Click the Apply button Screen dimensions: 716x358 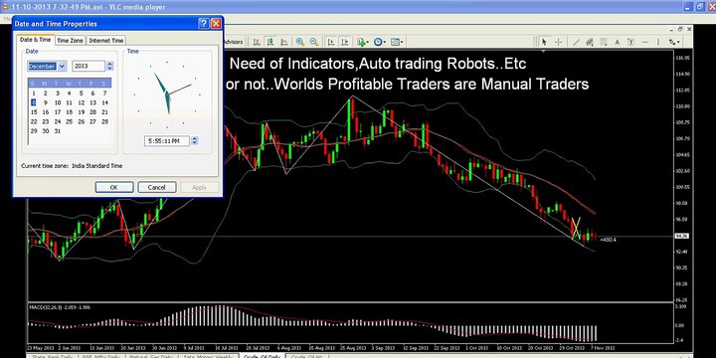pyautogui.click(x=200, y=187)
